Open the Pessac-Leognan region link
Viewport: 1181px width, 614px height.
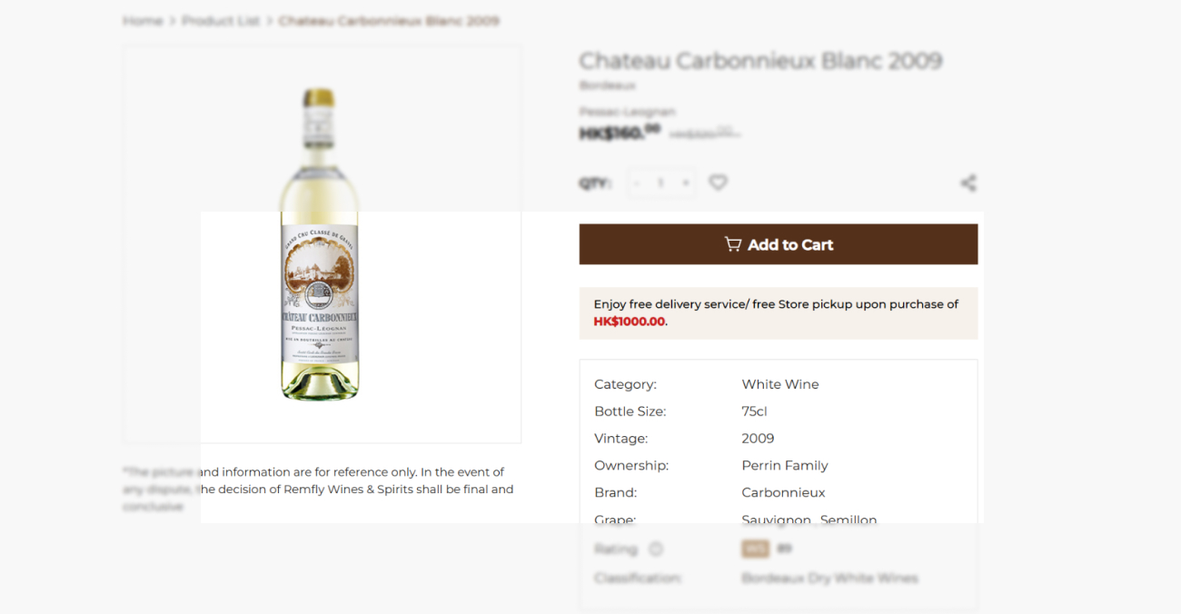627,111
